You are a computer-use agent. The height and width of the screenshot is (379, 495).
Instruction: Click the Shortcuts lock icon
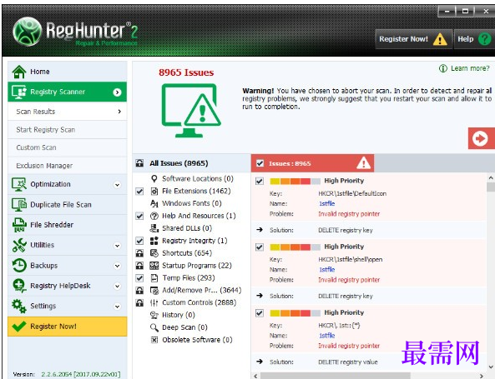point(139,253)
